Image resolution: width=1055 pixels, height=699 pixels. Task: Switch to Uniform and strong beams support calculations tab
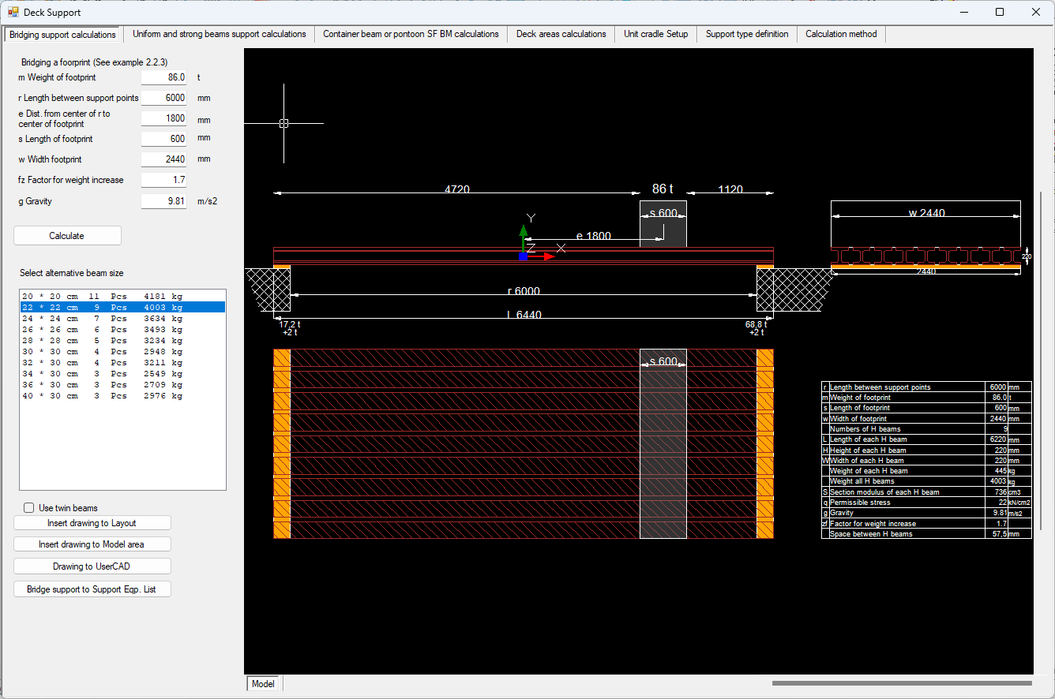(x=220, y=34)
